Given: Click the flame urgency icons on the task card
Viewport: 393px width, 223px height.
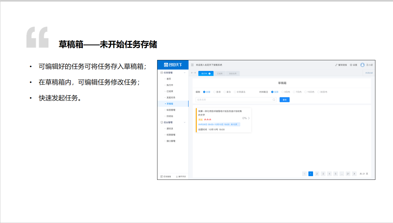Looking at the screenshot, I should (x=208, y=120).
